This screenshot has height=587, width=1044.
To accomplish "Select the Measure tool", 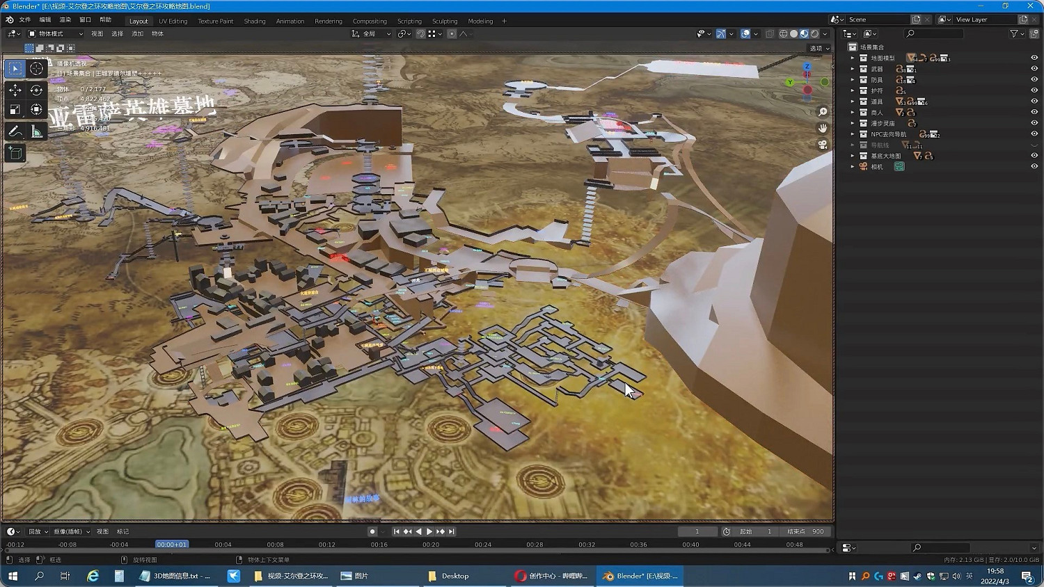I will pyautogui.click(x=37, y=131).
